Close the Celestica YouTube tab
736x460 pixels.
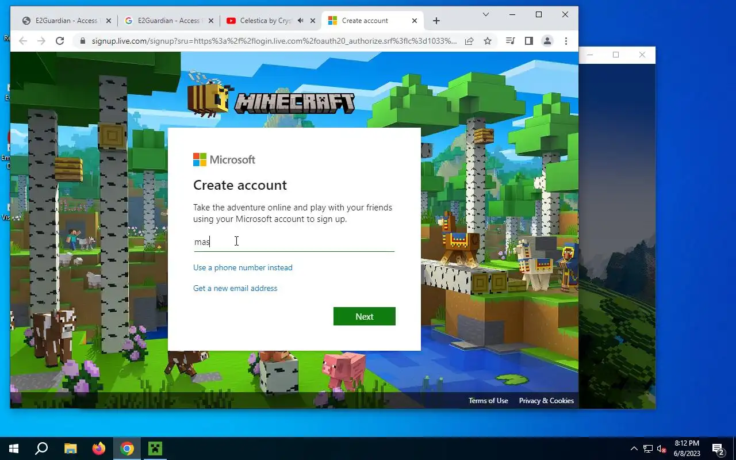tap(313, 21)
